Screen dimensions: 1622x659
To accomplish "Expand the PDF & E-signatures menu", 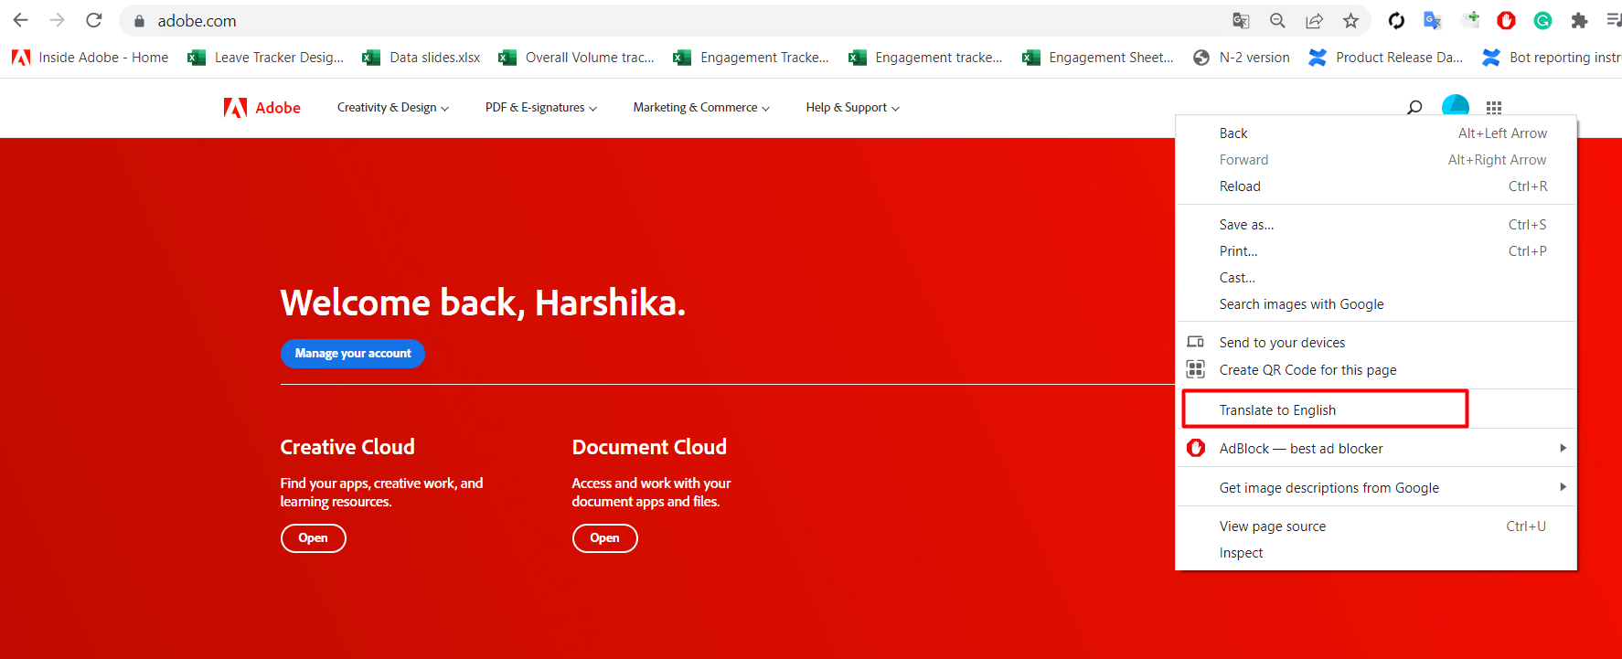I will coord(541,108).
